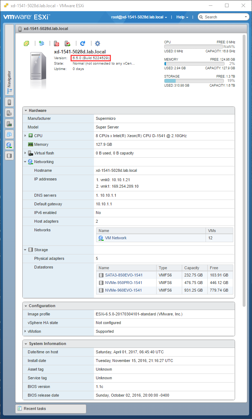Open the VM Network link
Screen dimensions: 252x419
[x=116, y=238]
